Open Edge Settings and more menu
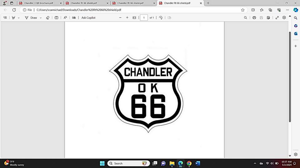Image resolution: width=300 pixels, height=168 pixels. coord(287,10)
